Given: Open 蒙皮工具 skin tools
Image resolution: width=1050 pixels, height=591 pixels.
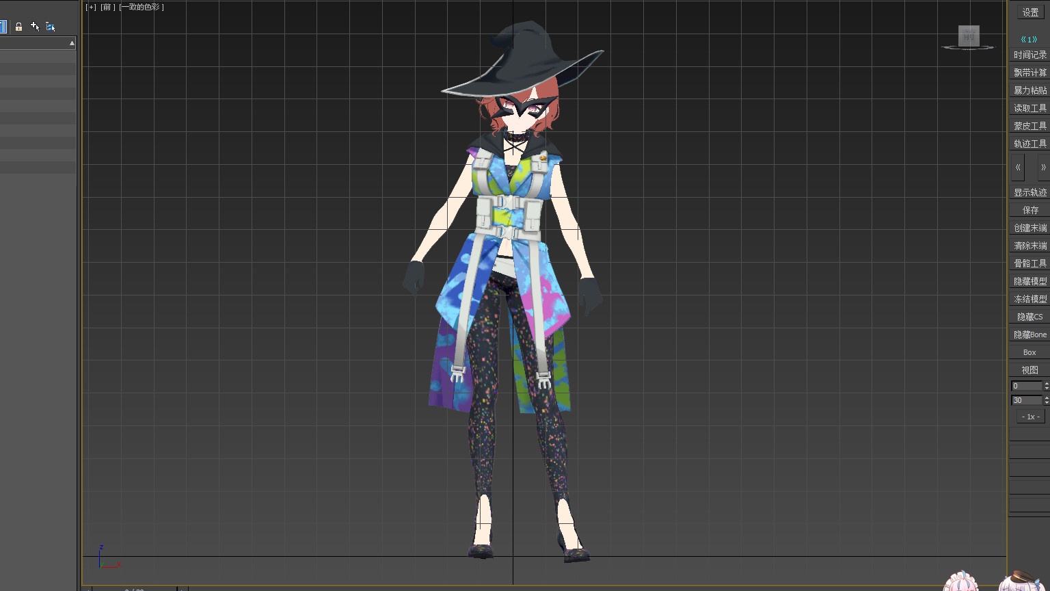Looking at the screenshot, I should [x=1029, y=126].
